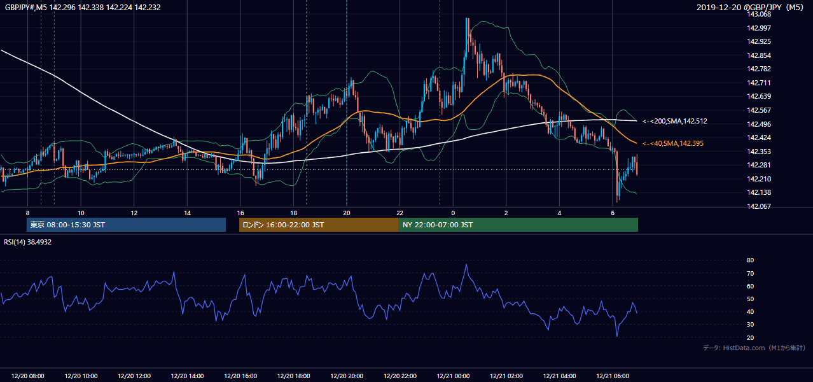813x382 pixels.
Task: Click the RSI scale value 40
Action: (750, 311)
